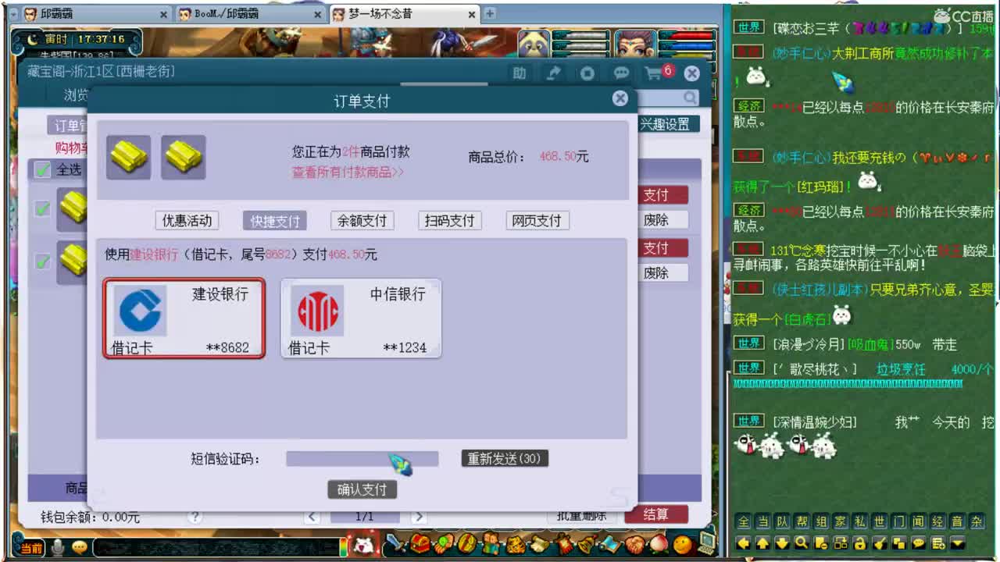
Task: Click the chat bubble icon in 藏宝阁 title bar
Action: 622,73
